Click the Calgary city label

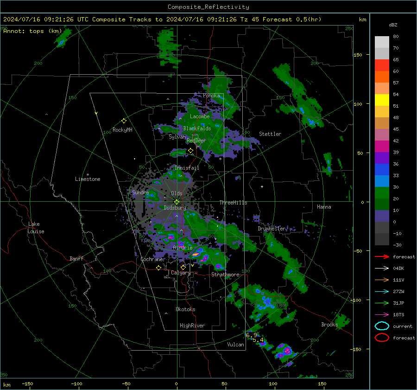[181, 273]
